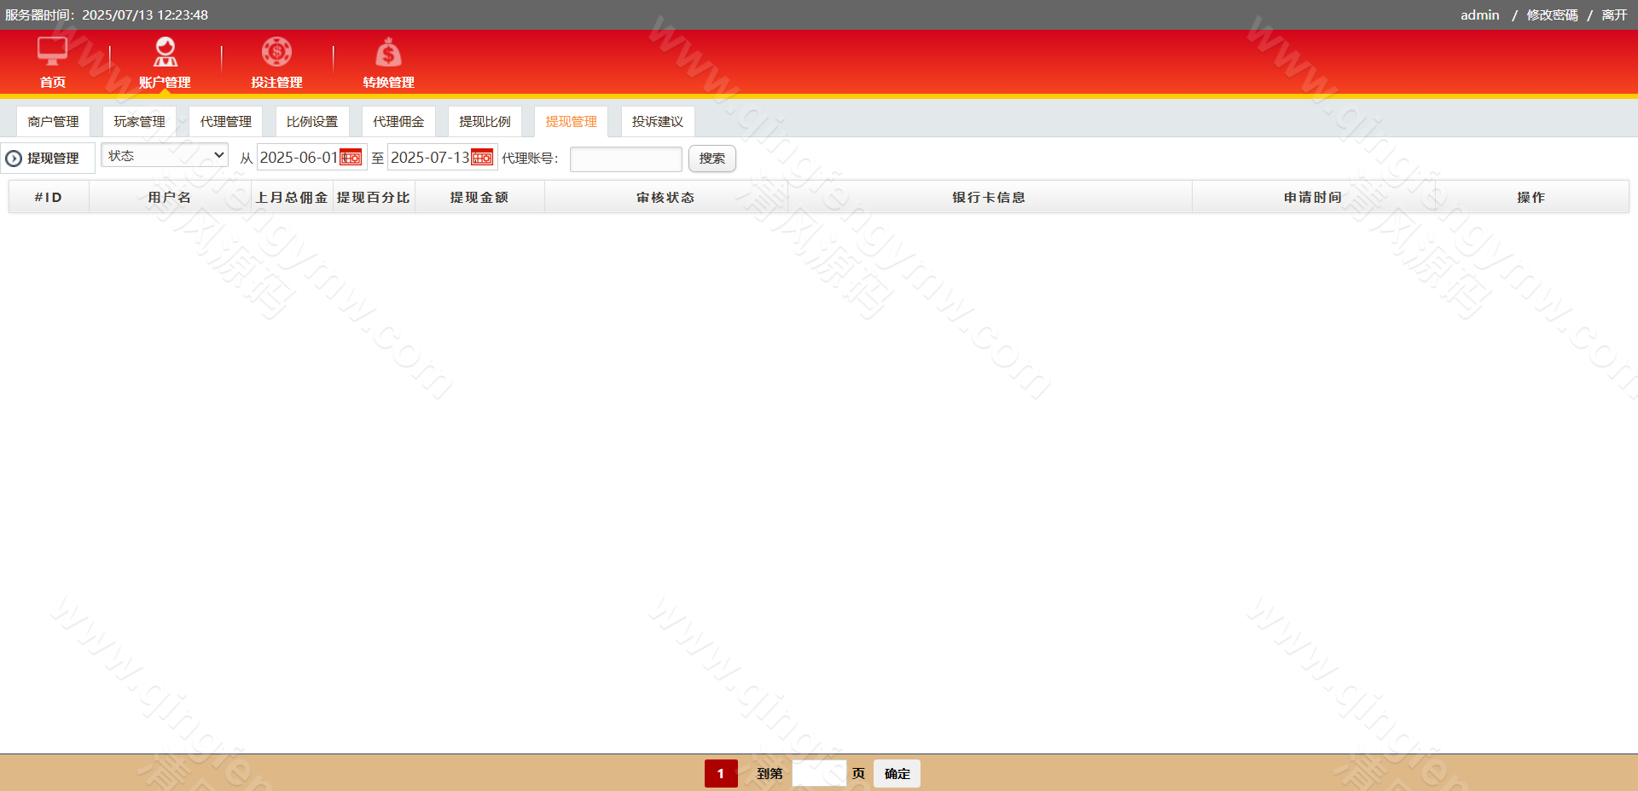1638x791 pixels.
Task: Focus the 代理账号 input field
Action: coord(625,159)
